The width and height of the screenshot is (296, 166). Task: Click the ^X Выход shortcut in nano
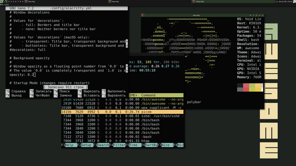click(x=13, y=95)
